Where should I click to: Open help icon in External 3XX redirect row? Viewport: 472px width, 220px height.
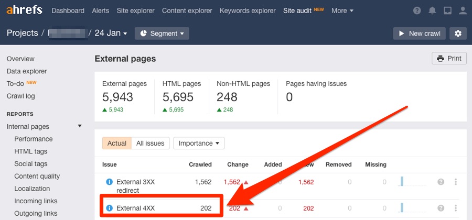pyautogui.click(x=441, y=182)
